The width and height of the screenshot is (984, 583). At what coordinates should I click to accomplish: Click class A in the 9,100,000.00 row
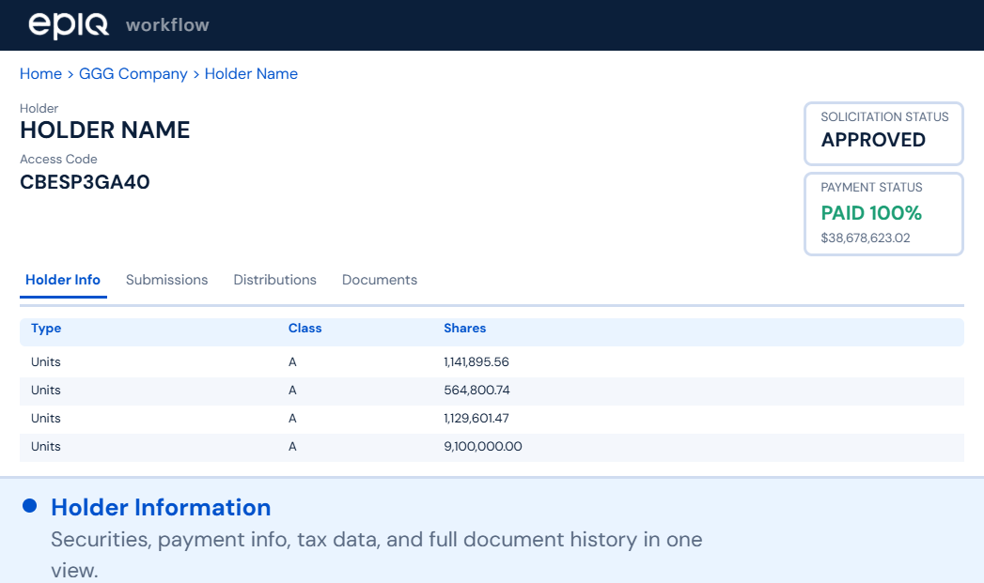292,446
